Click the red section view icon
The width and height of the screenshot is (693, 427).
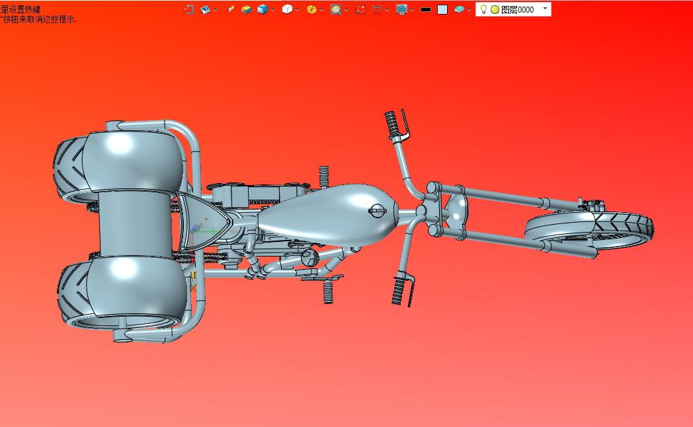377,9
